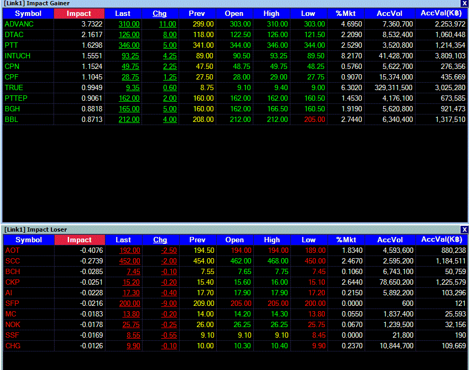This screenshot has width=469, height=370.
Task: Select the BBL symbol
Action: (x=11, y=120)
